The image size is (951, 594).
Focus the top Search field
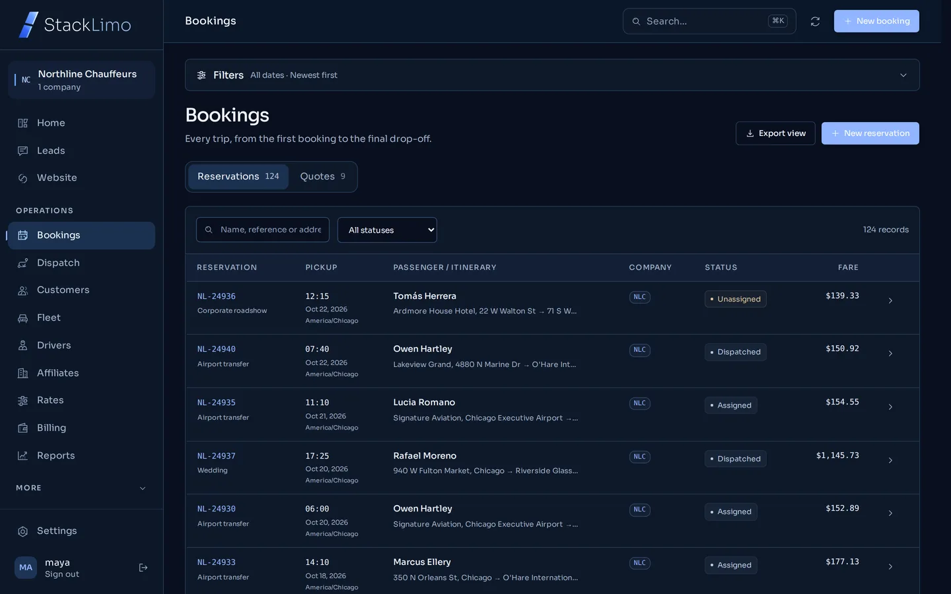(x=709, y=21)
